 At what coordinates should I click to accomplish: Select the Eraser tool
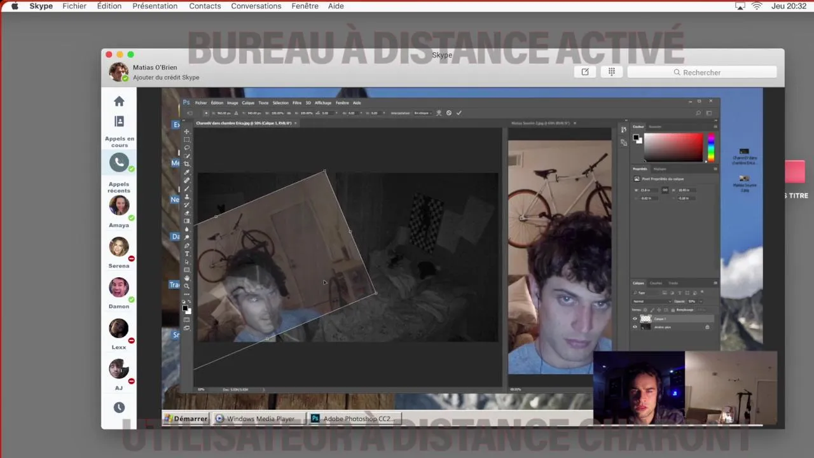[187, 212]
